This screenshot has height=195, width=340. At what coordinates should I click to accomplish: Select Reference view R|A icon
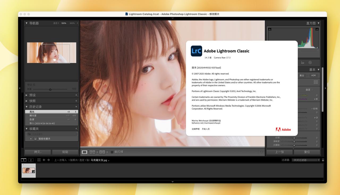(x=92, y=152)
